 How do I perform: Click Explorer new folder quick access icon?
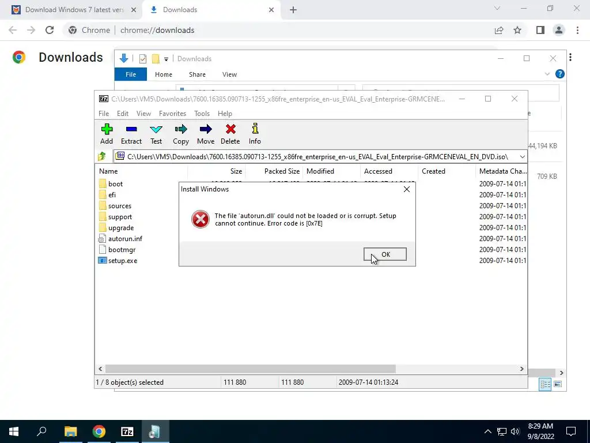tap(156, 59)
